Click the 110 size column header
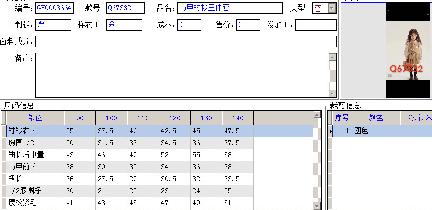 (143, 118)
